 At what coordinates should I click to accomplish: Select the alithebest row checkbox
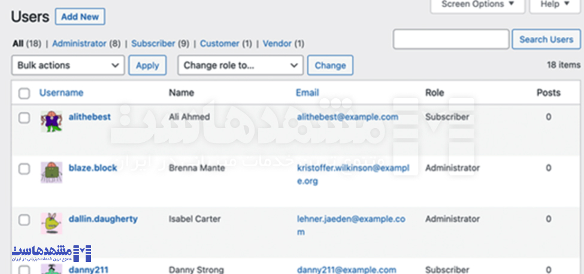(x=24, y=118)
